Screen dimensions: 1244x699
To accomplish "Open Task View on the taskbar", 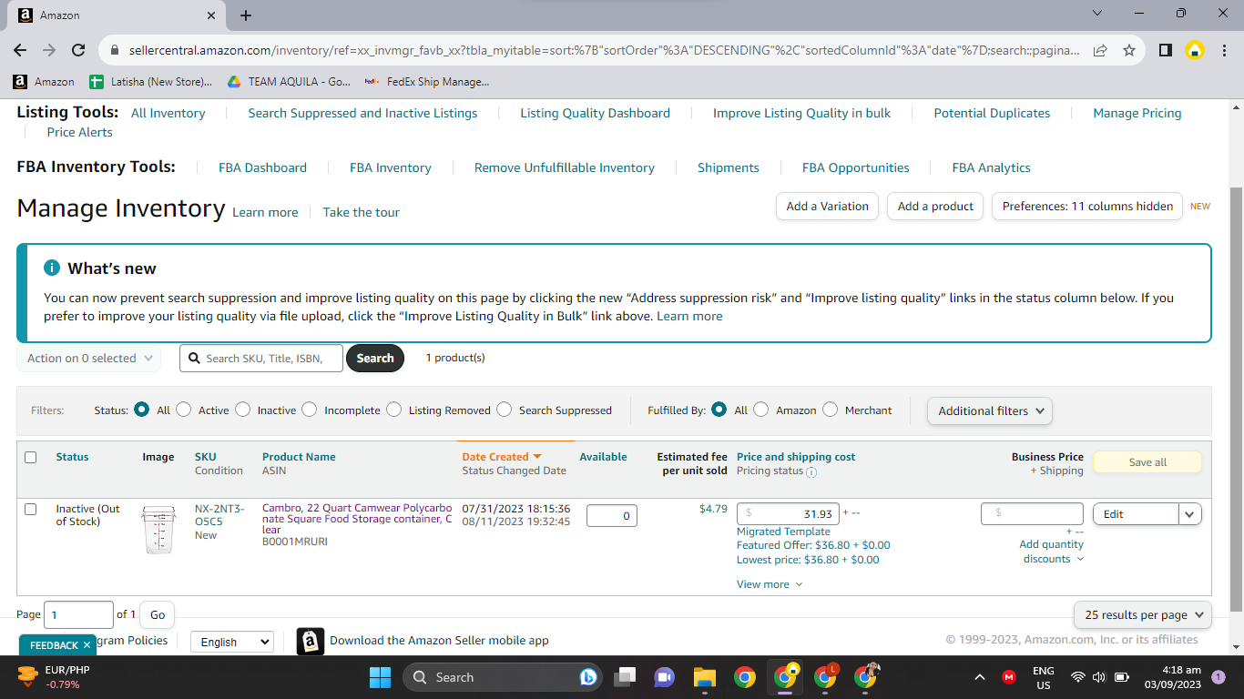I will 625,677.
